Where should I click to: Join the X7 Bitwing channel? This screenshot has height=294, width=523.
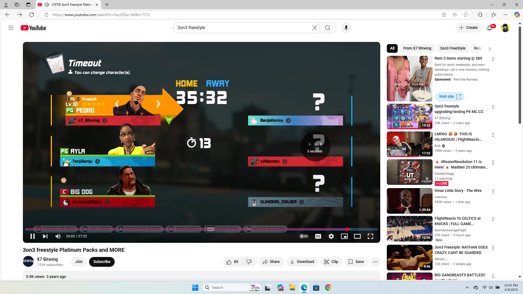(x=79, y=262)
